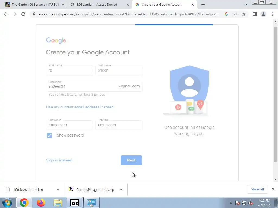Open Windows Explorer from the taskbar
278x208 pixels.
coord(58,203)
